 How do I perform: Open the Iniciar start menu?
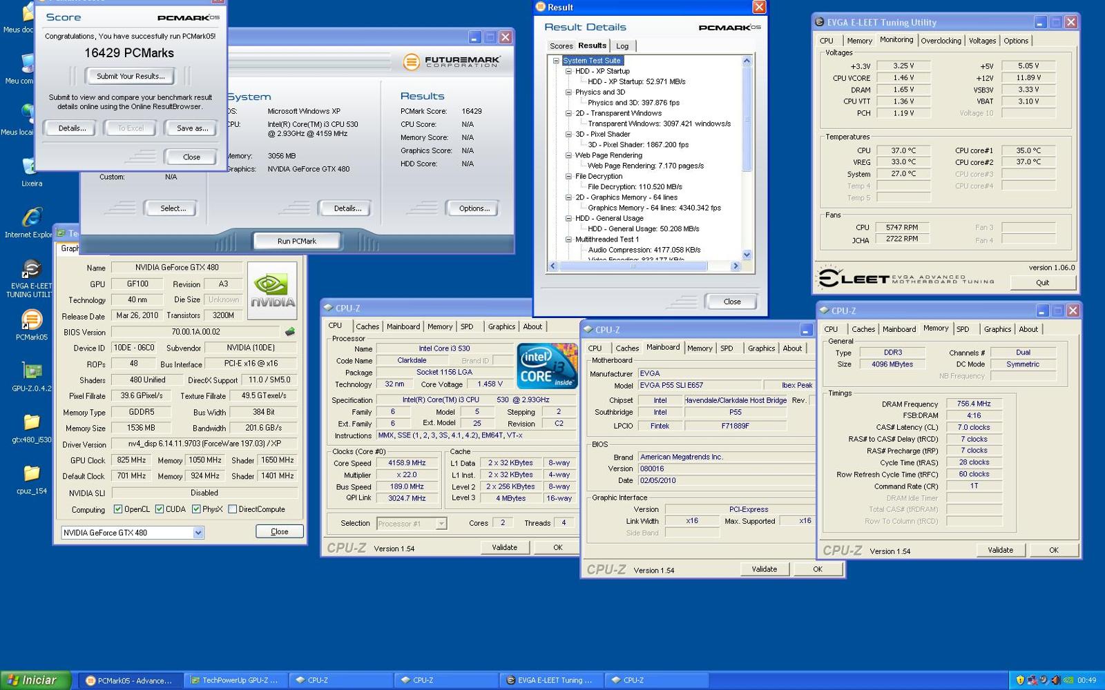click(x=35, y=680)
